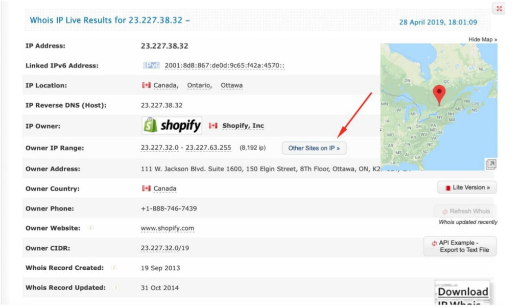Click the 'IP Address:' row label
The image size is (523, 307).
45,45
